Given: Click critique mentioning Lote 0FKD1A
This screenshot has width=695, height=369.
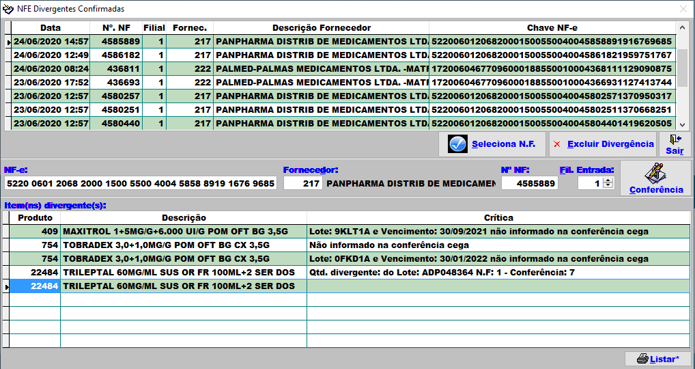Looking at the screenshot, I should tap(498, 258).
